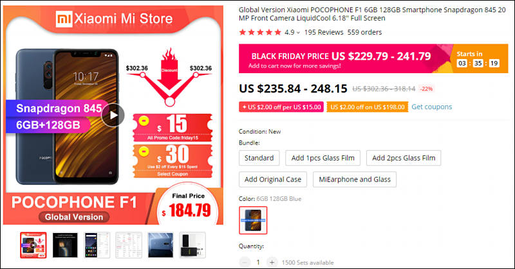
Task: Open the first product thumbnail
Action: pyautogui.click(x=33, y=245)
